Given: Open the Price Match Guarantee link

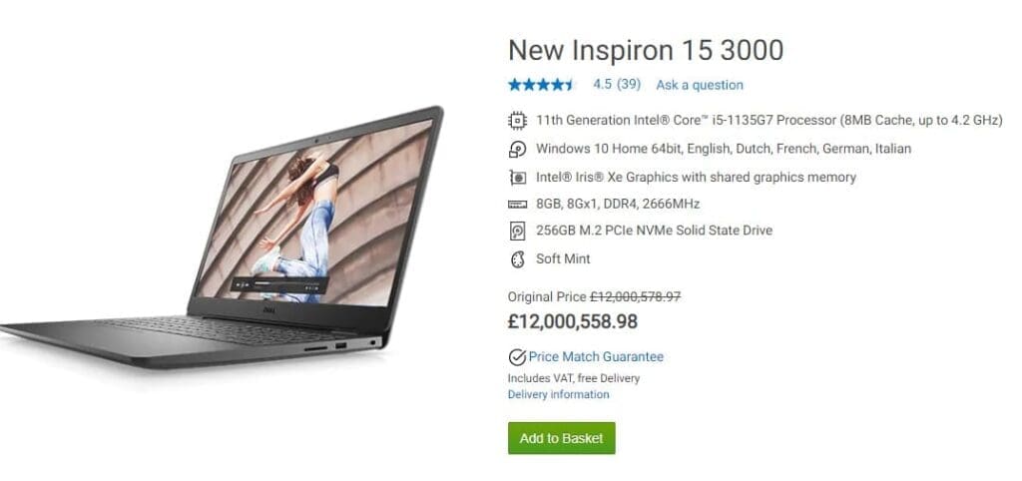Looking at the screenshot, I should (596, 356).
